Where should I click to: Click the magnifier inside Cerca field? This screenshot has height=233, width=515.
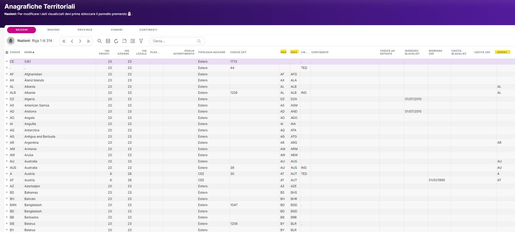(199, 41)
